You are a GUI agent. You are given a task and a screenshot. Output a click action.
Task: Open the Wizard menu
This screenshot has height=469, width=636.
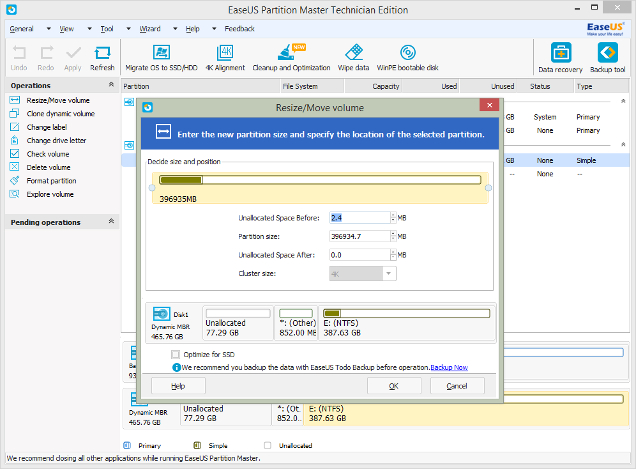click(x=150, y=29)
